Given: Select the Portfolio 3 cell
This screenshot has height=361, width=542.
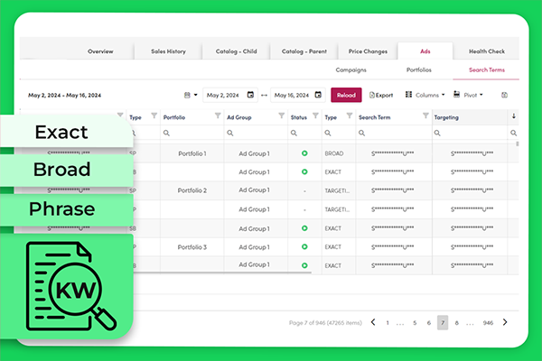Looking at the screenshot, I should [x=192, y=247].
